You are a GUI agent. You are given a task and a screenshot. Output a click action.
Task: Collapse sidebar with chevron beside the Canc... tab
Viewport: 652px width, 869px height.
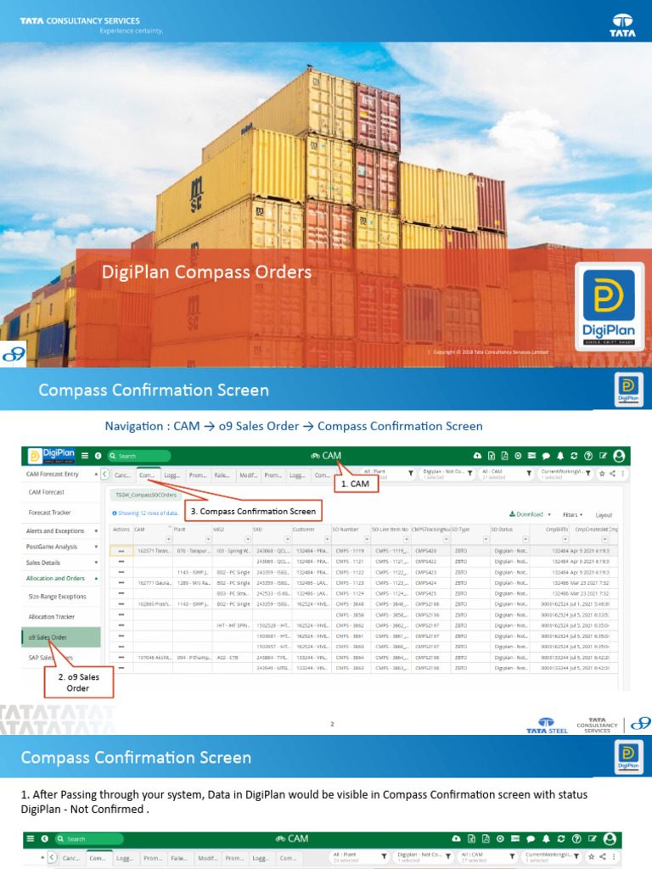[x=104, y=474]
